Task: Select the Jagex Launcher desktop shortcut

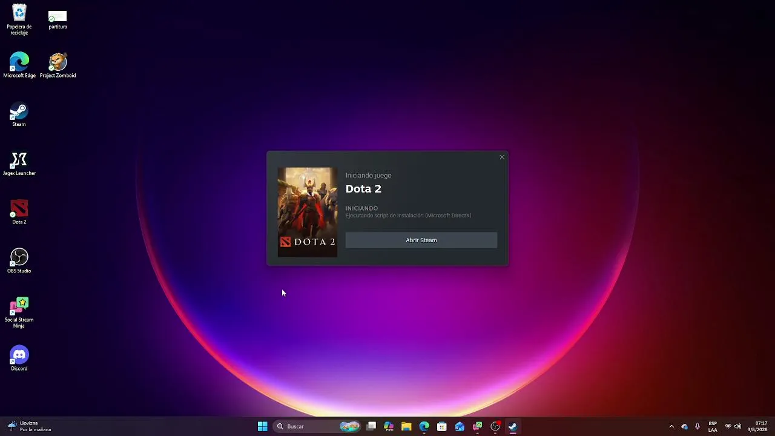Action: point(19,163)
